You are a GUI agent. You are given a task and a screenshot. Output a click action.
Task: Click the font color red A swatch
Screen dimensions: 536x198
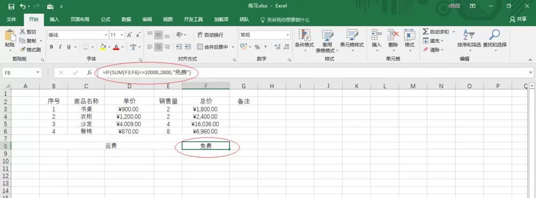[116, 47]
